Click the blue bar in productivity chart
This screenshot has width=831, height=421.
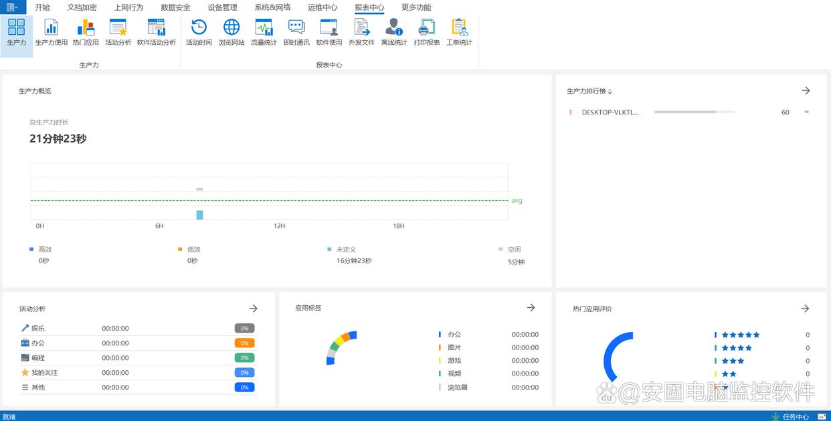point(199,215)
